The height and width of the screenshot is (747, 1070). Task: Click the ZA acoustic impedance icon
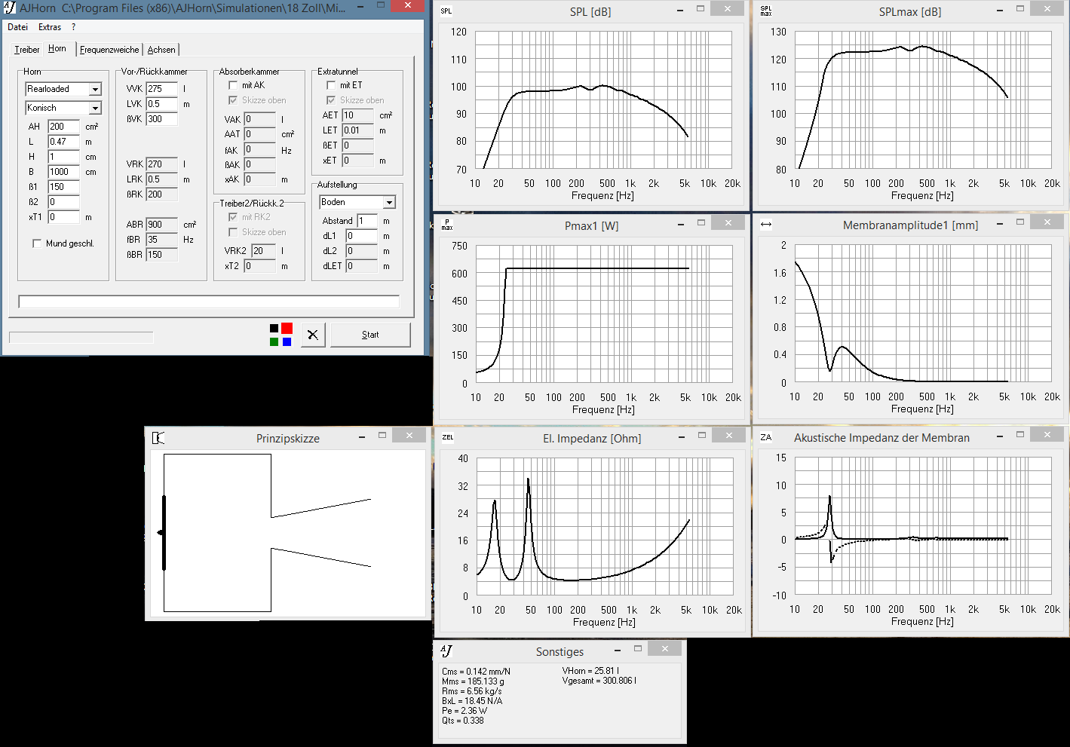pyautogui.click(x=766, y=437)
